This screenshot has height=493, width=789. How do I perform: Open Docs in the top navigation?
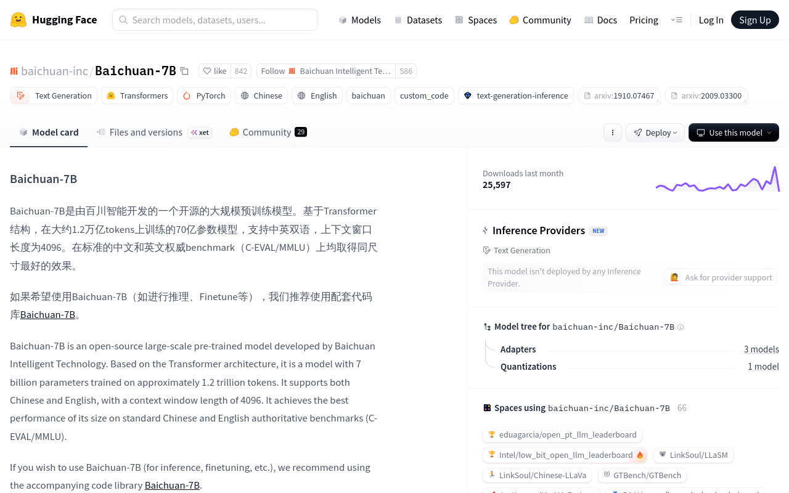pyautogui.click(x=600, y=20)
